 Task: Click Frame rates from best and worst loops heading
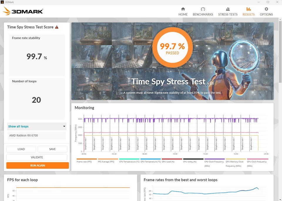point(180,180)
